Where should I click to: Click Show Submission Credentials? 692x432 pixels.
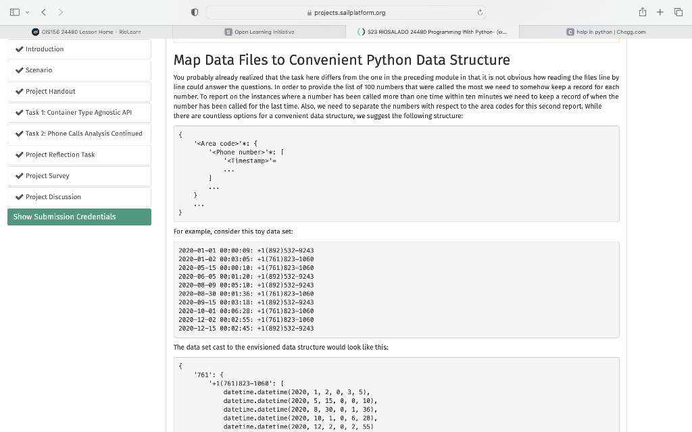[x=64, y=216]
